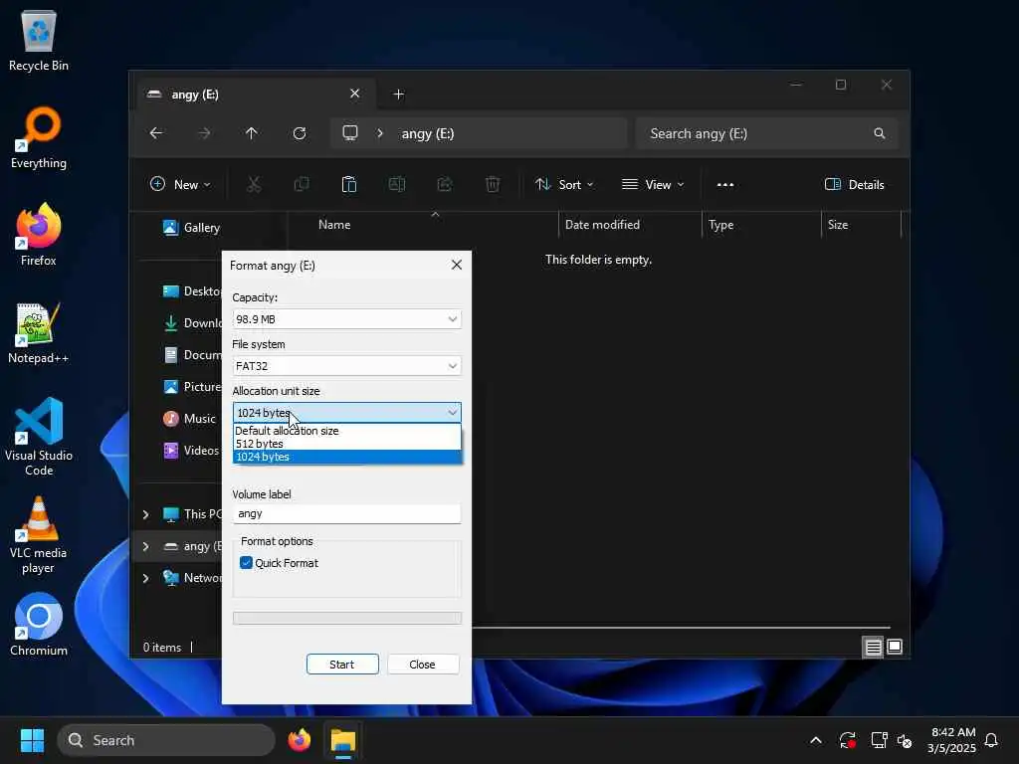Click the Share toolbar icon
The image size is (1019, 764).
coord(445,184)
